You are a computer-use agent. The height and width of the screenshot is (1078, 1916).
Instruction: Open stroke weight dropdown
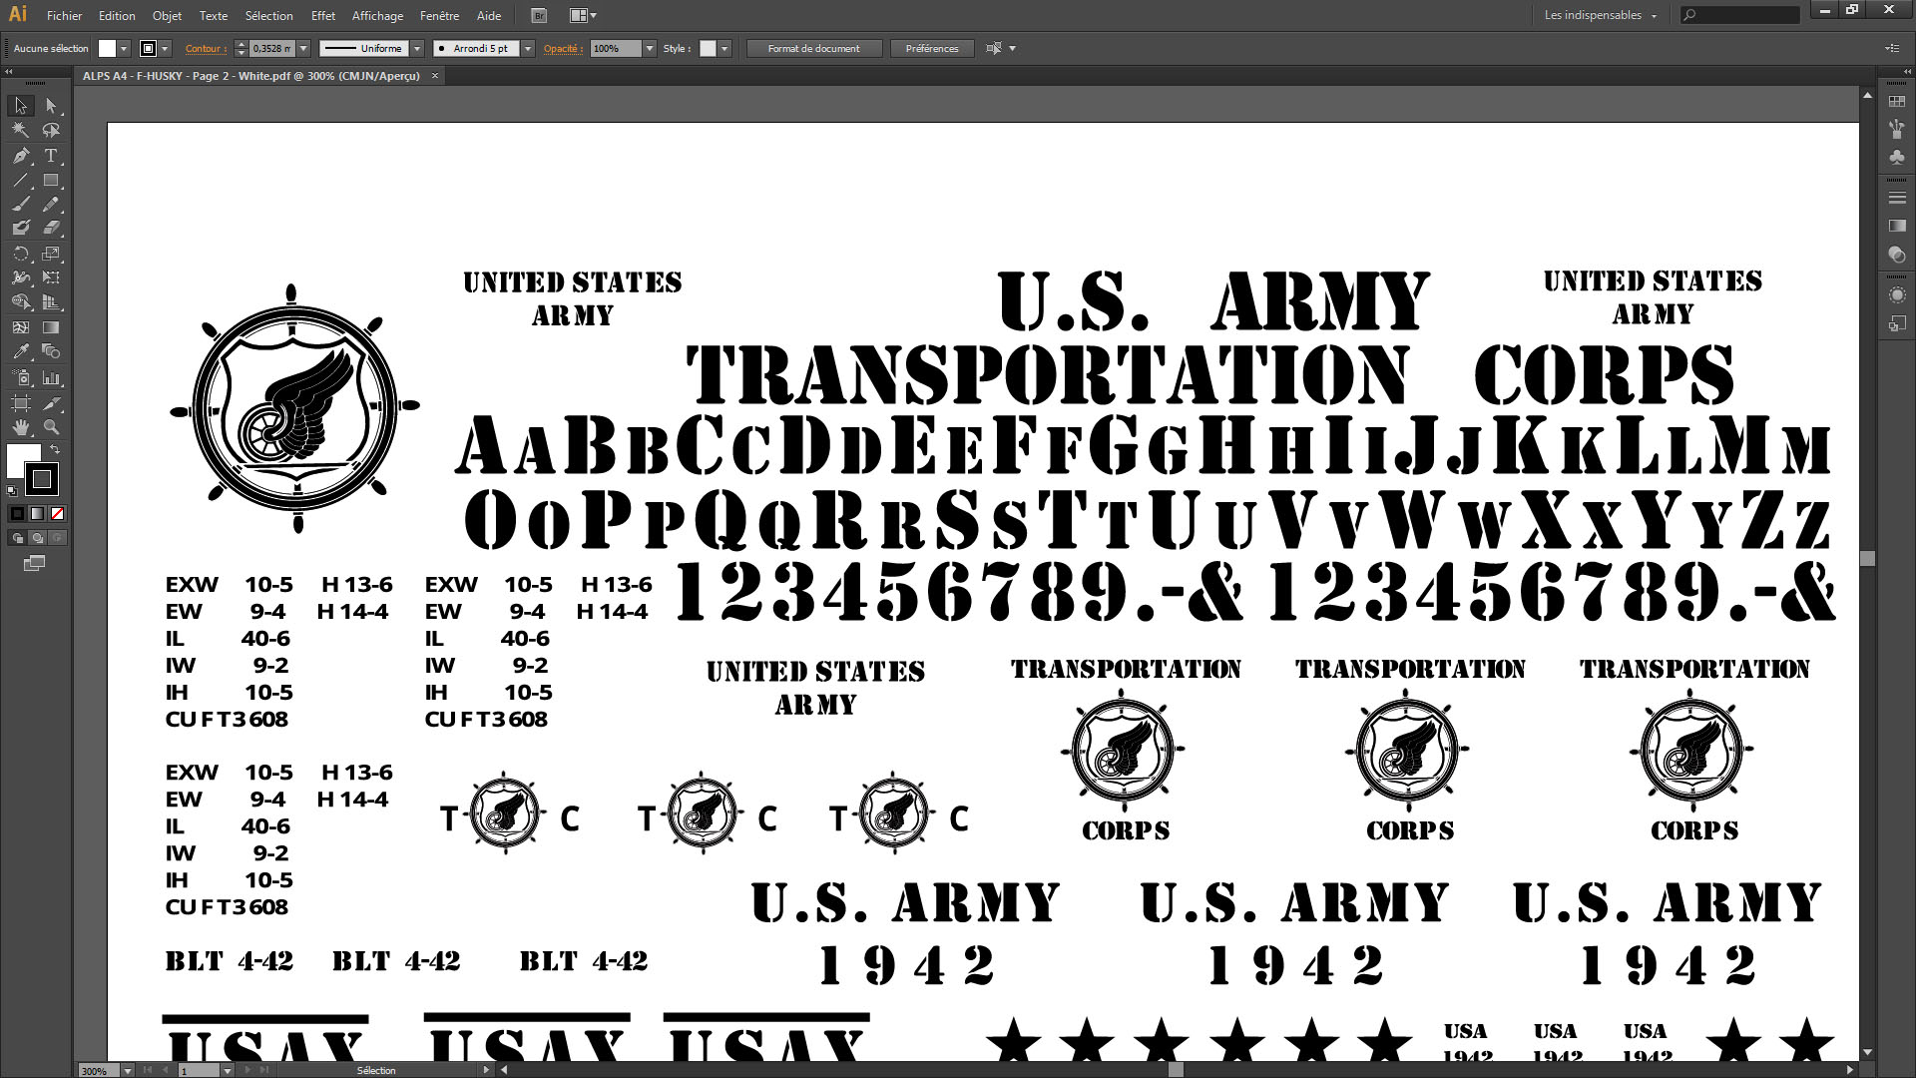pos(303,48)
